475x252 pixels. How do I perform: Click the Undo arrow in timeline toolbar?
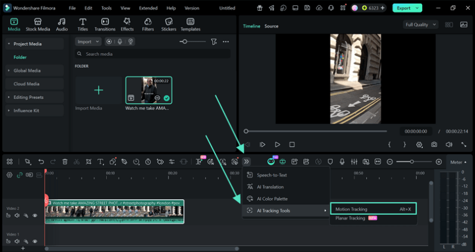[41, 162]
